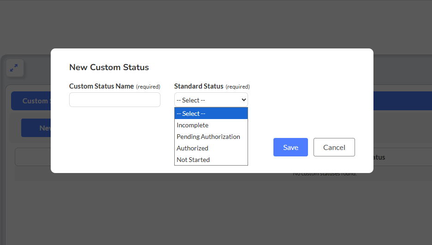The width and height of the screenshot is (432, 245).
Task: Focus the Custom Status Name text field
Action: (x=114, y=100)
